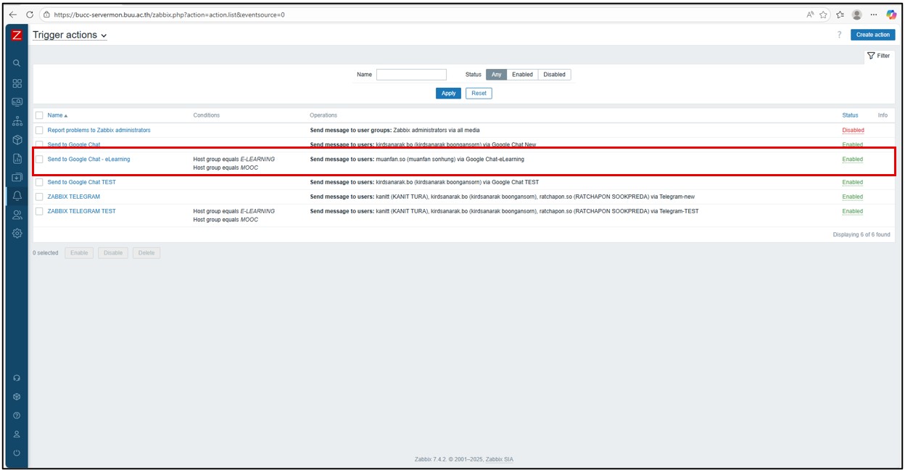
Task: Open the sidebar search icon
Action: click(17, 63)
